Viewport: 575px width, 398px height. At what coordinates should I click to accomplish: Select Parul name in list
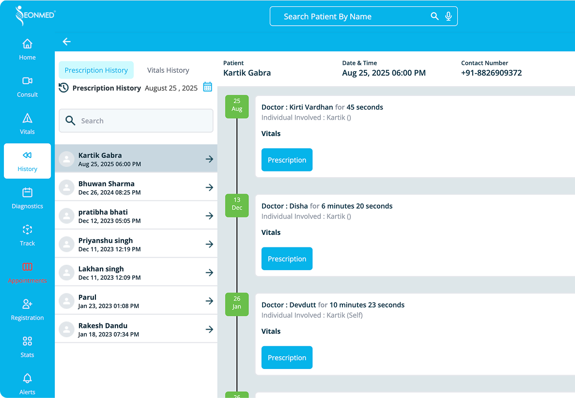(87, 297)
